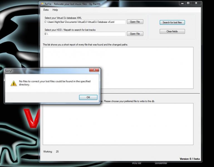Image resolution: width=214 pixels, height=167 pixels.
Task: Click the 'Sorry!' dialog title
Action: coord(8,71)
